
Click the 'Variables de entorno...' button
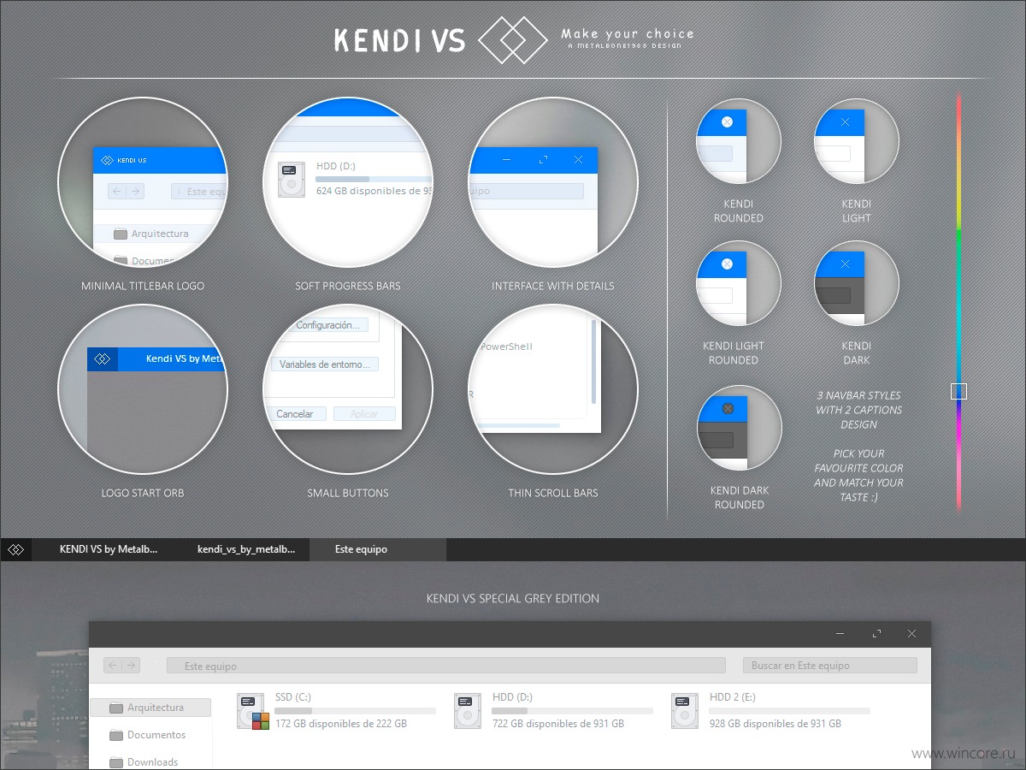point(325,364)
